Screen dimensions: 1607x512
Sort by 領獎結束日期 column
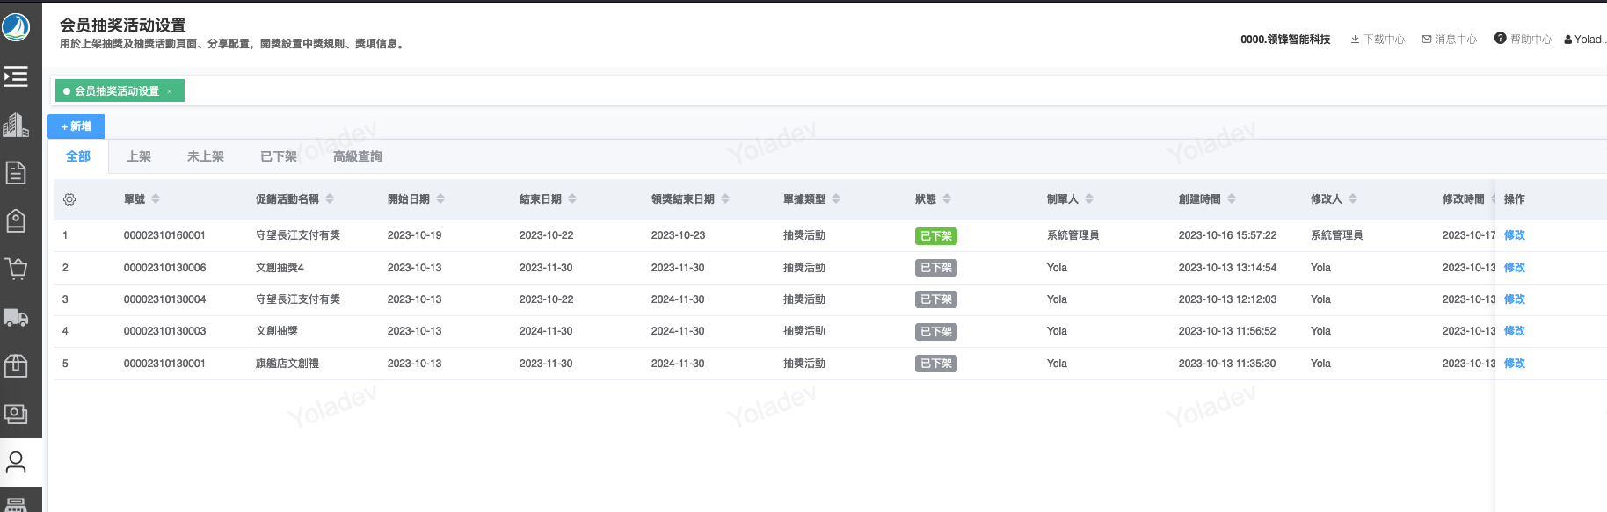pos(725,199)
